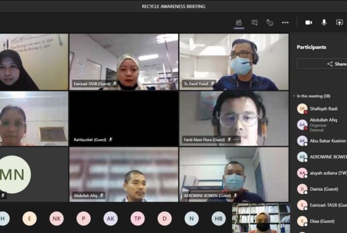This screenshot has height=233, width=347.
Task: Click AEROWINE BOWEN (Guest) video tile
Action: point(234,175)
